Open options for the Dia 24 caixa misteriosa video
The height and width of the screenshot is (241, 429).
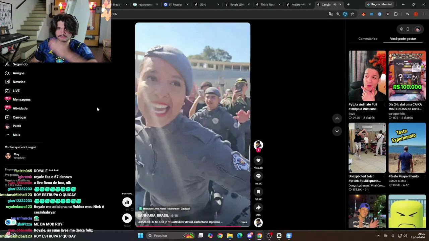424,104
